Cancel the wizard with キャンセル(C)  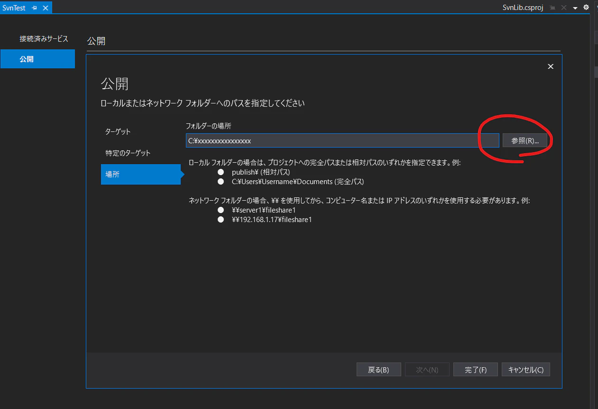coord(525,369)
